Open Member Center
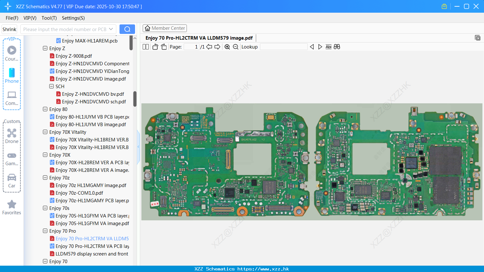484x272 pixels. [165, 28]
